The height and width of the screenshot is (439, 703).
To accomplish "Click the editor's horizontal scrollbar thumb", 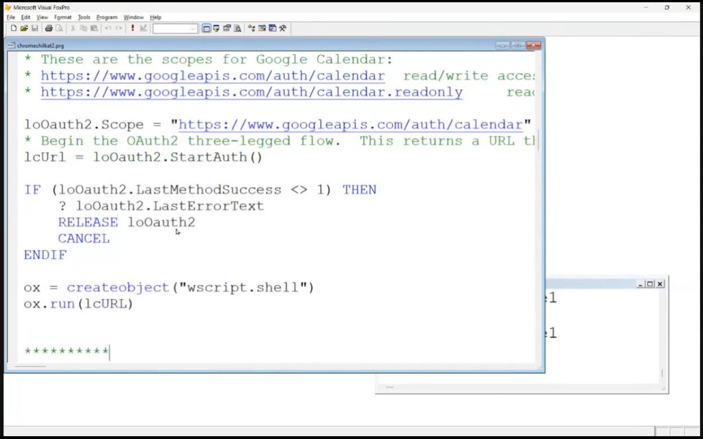I will pos(30,367).
